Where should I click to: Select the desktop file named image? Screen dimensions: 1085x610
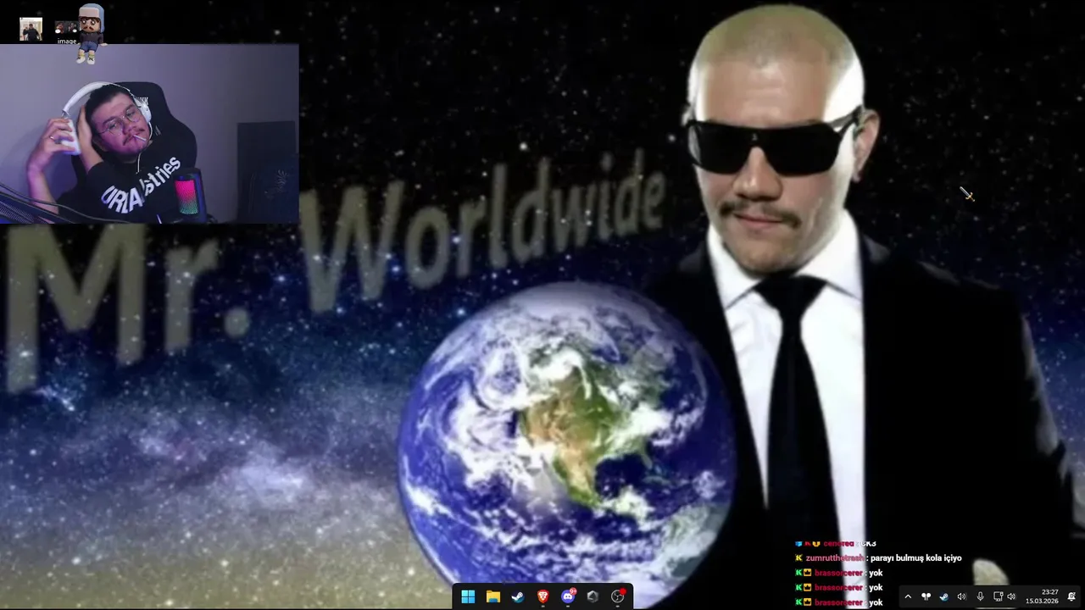67,32
